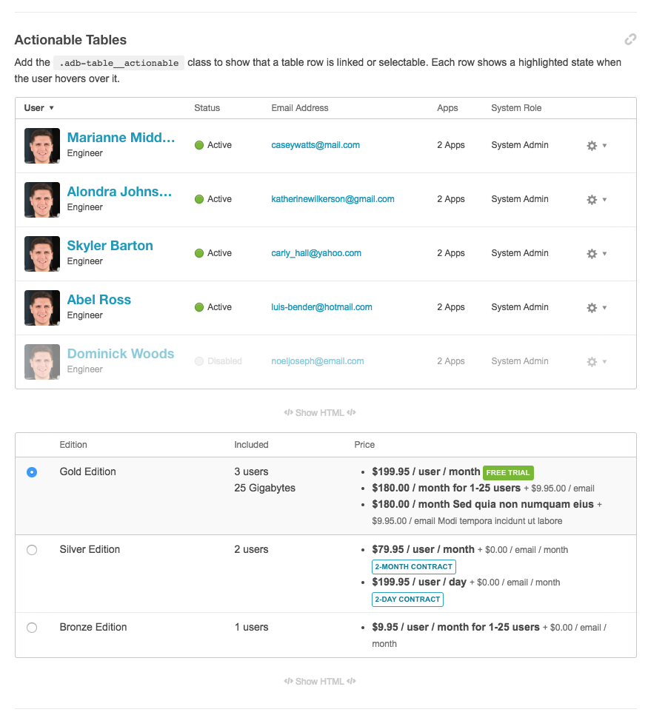This screenshot has width=648, height=715.
Task: Open the Skyler Barton user name link
Action: 110,246
